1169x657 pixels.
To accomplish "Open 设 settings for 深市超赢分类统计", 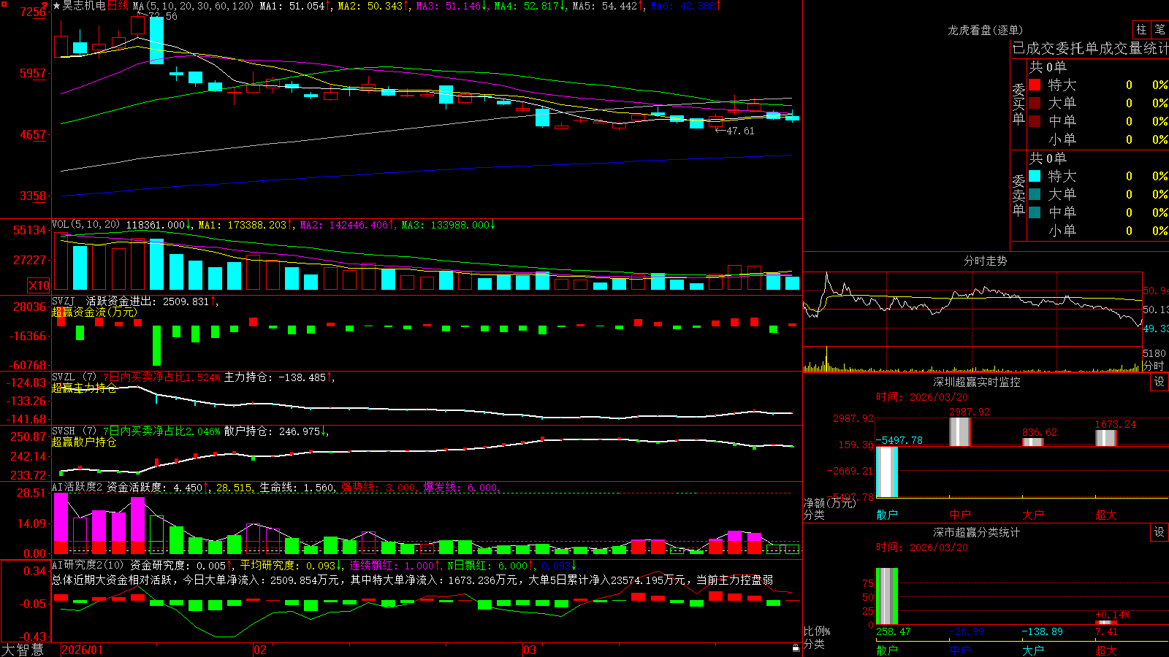I will [1160, 532].
